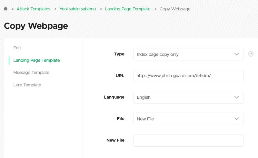Click the Yeni saldırı şablonu breadcrumb

(x=78, y=9)
